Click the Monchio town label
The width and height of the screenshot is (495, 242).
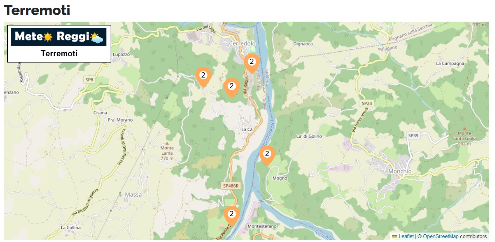pos(400,171)
